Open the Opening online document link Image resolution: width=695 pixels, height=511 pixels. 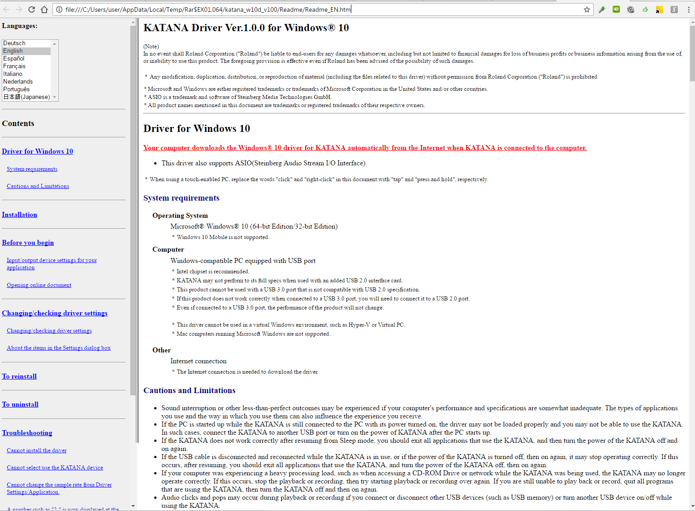coord(39,285)
